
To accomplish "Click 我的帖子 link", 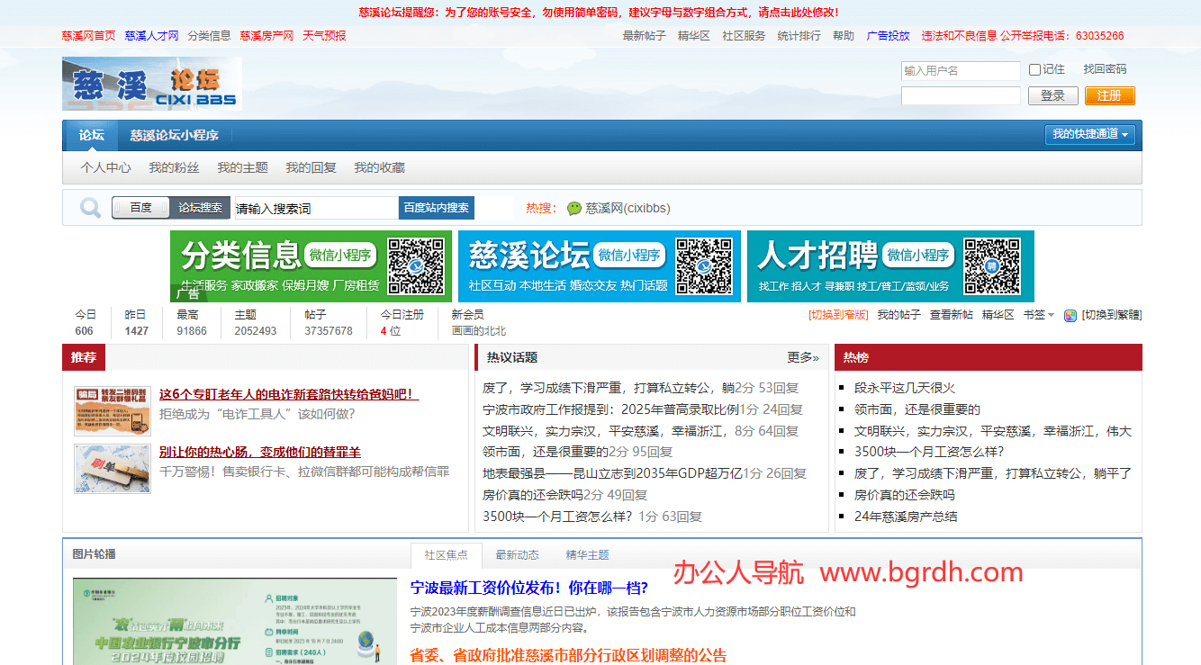I will [x=899, y=315].
